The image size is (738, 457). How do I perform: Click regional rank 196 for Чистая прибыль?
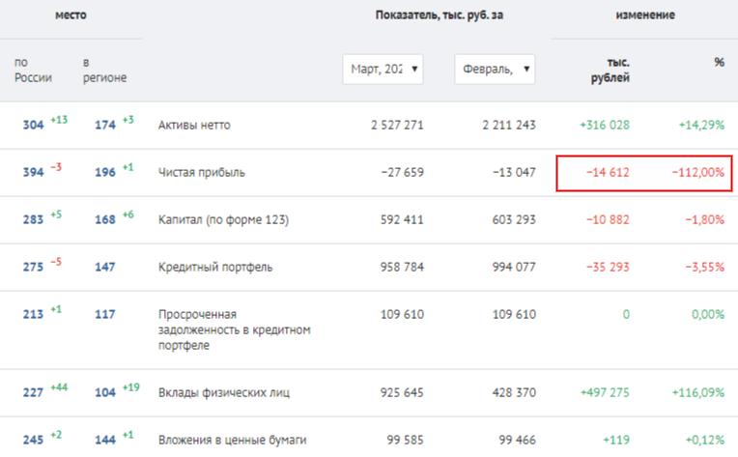coord(105,172)
